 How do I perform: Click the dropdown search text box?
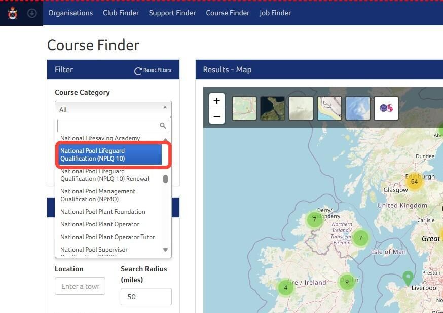(114, 126)
